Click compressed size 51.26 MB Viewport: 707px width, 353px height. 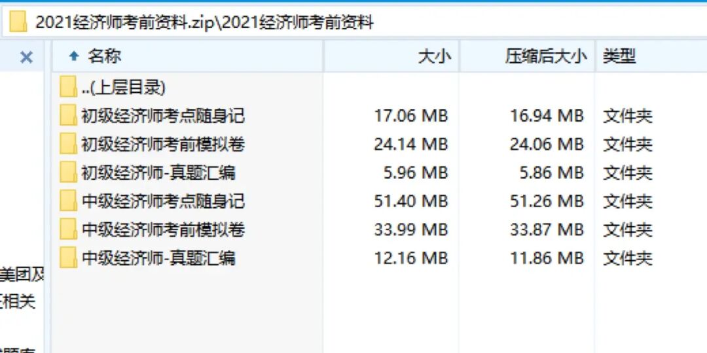pyautogui.click(x=547, y=201)
